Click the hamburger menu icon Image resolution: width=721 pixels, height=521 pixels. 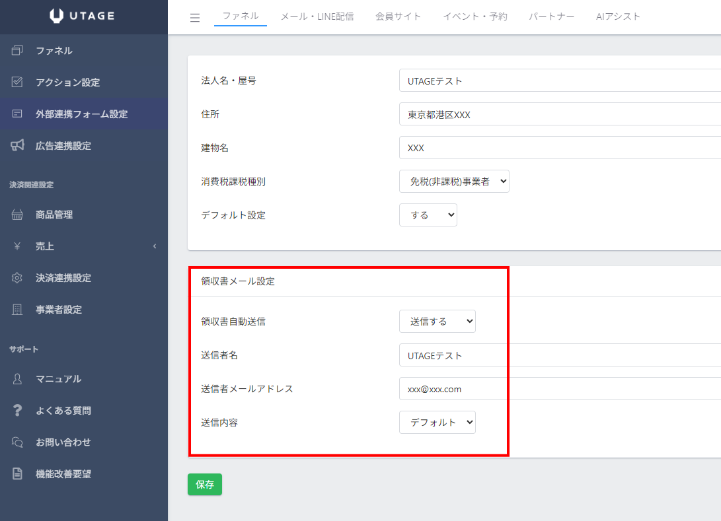(194, 18)
